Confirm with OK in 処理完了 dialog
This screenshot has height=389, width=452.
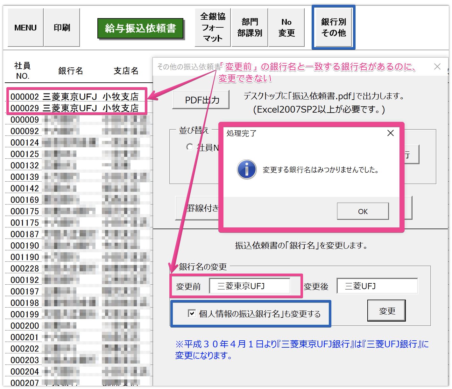coord(363,211)
